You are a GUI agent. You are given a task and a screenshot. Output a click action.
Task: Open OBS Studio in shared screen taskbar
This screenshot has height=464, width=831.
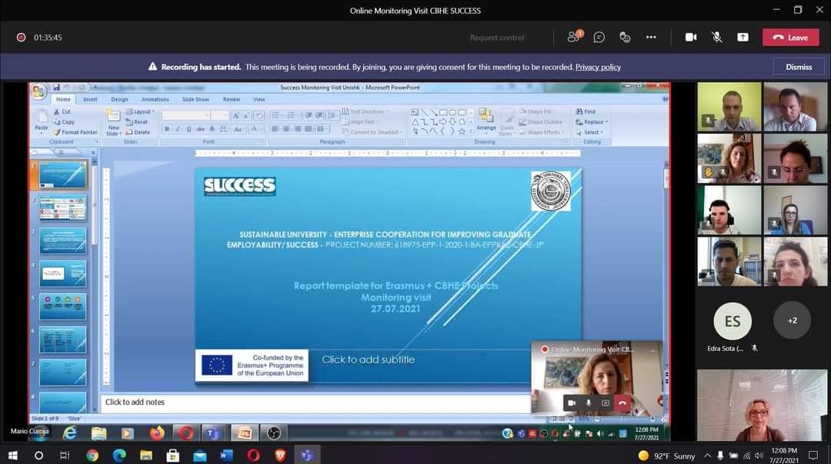273,433
